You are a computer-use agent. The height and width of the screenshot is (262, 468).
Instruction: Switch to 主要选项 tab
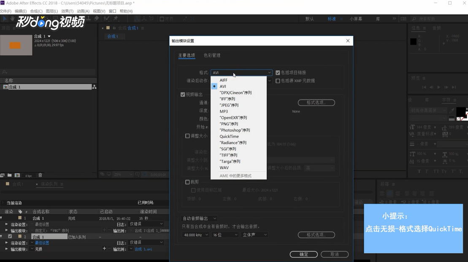click(x=187, y=56)
